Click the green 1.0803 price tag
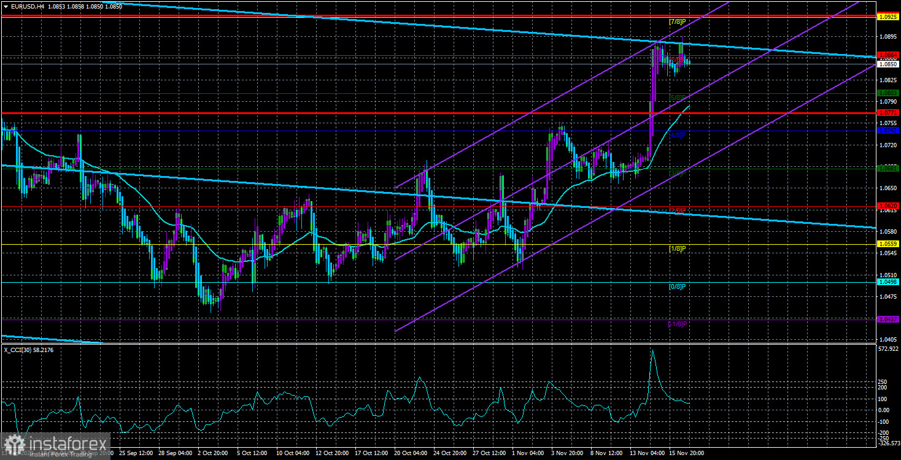The width and height of the screenshot is (901, 460). coord(889,93)
